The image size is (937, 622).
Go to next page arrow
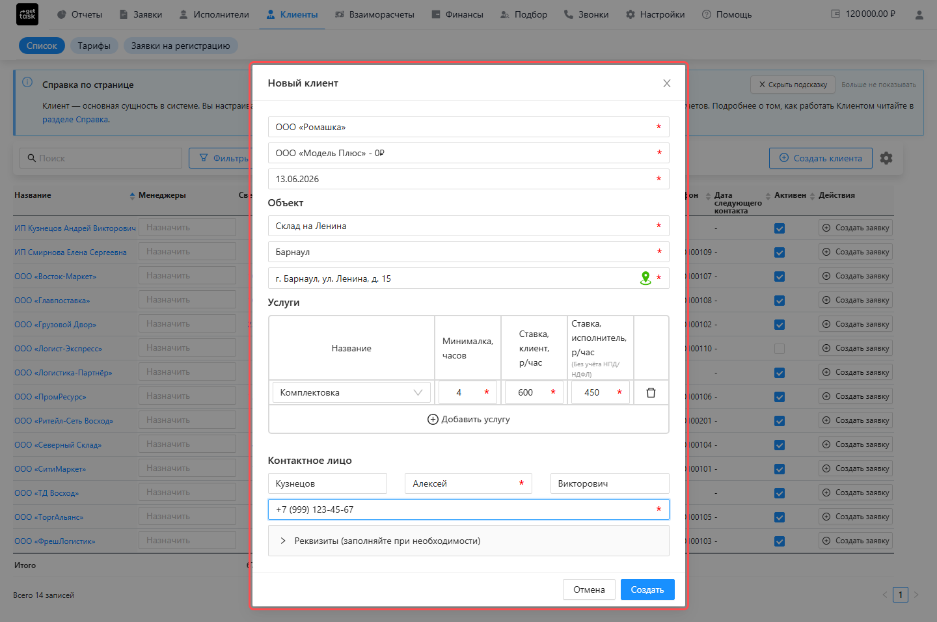click(x=916, y=595)
